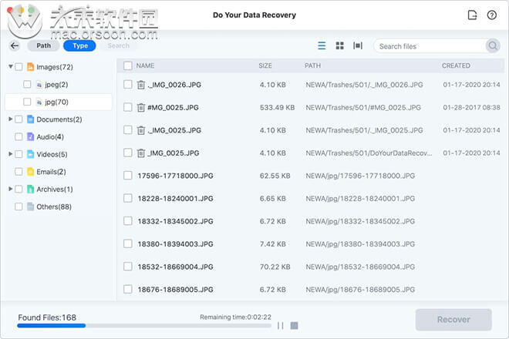Expand the Videos tree node
The width and height of the screenshot is (509, 339).
[10, 154]
